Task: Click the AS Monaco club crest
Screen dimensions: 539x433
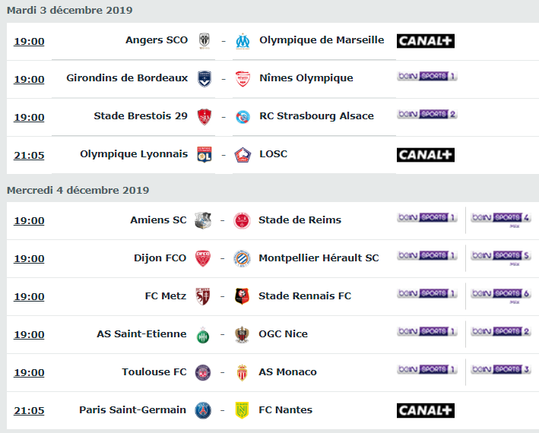Action: [x=242, y=372]
